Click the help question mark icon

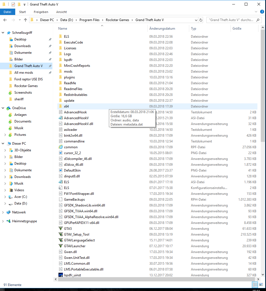(262, 12)
